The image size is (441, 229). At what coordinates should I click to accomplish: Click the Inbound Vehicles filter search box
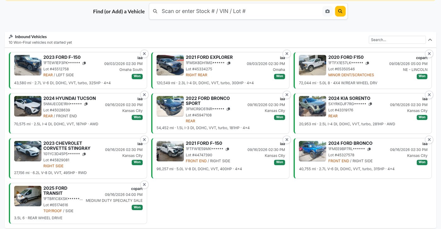coord(397,40)
